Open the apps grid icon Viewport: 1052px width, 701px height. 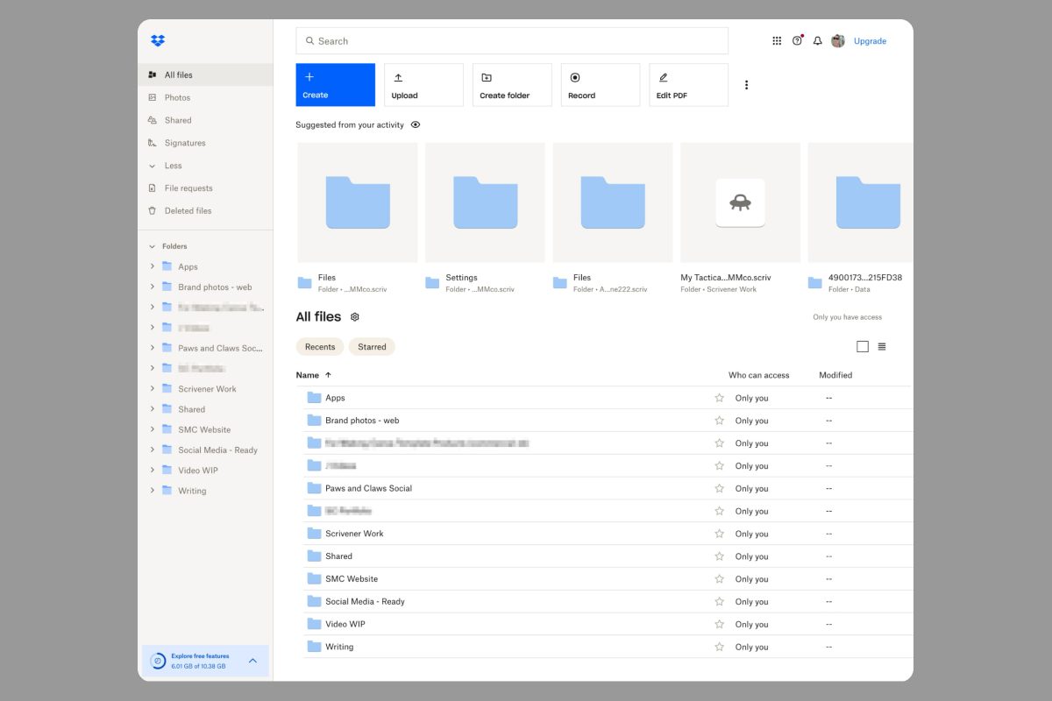point(777,40)
